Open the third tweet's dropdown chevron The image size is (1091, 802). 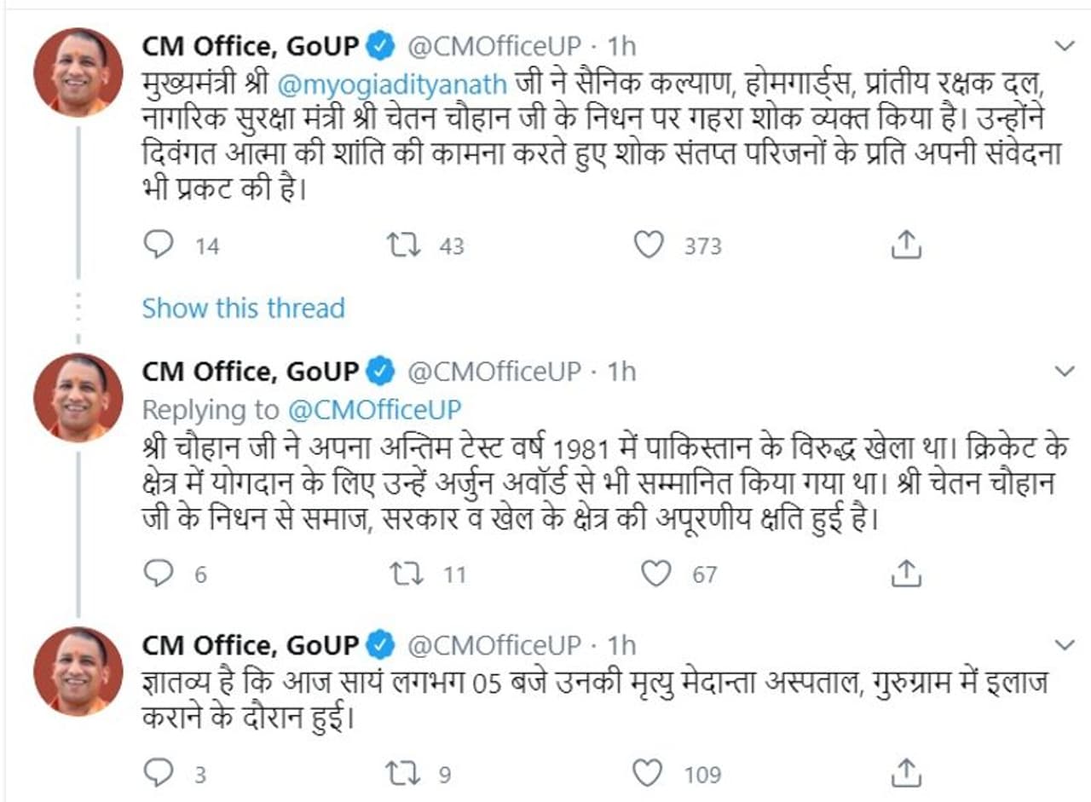coord(1065,645)
